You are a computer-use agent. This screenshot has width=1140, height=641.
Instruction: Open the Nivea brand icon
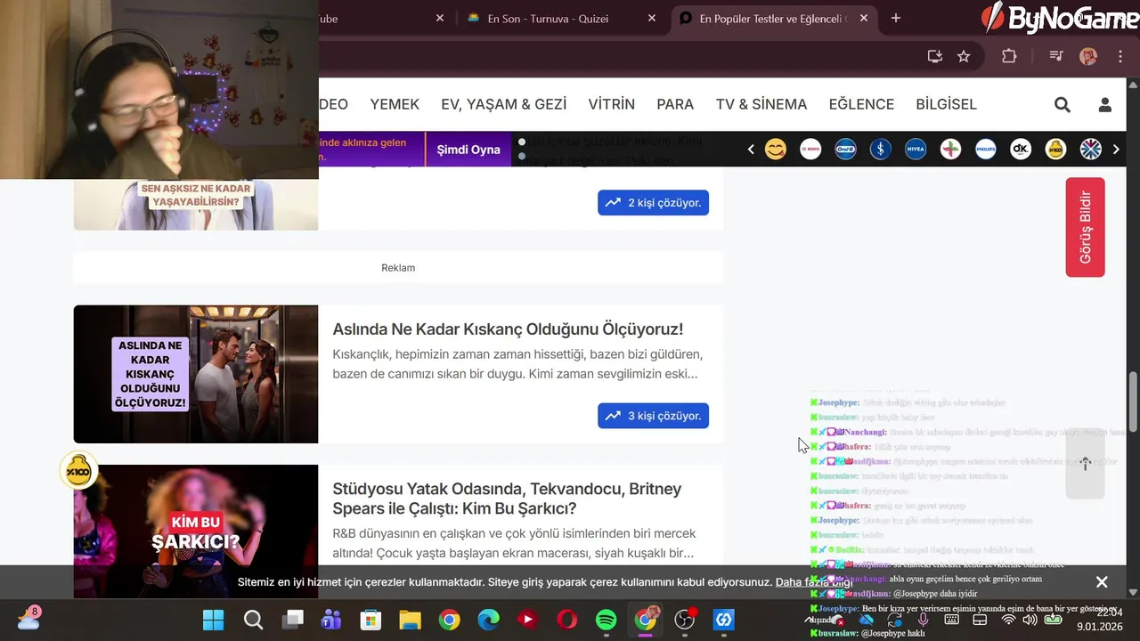point(916,150)
